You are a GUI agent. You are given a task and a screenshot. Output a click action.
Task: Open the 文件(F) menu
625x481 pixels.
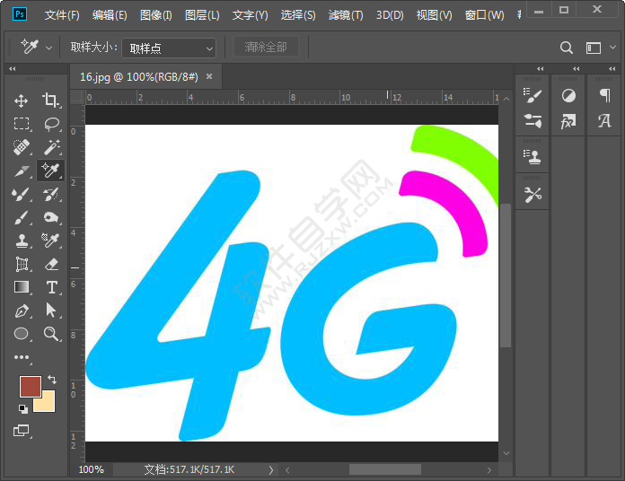pos(62,15)
